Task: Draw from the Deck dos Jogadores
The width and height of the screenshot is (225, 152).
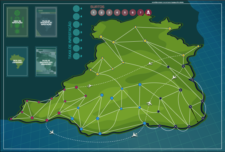Action: point(17,62)
